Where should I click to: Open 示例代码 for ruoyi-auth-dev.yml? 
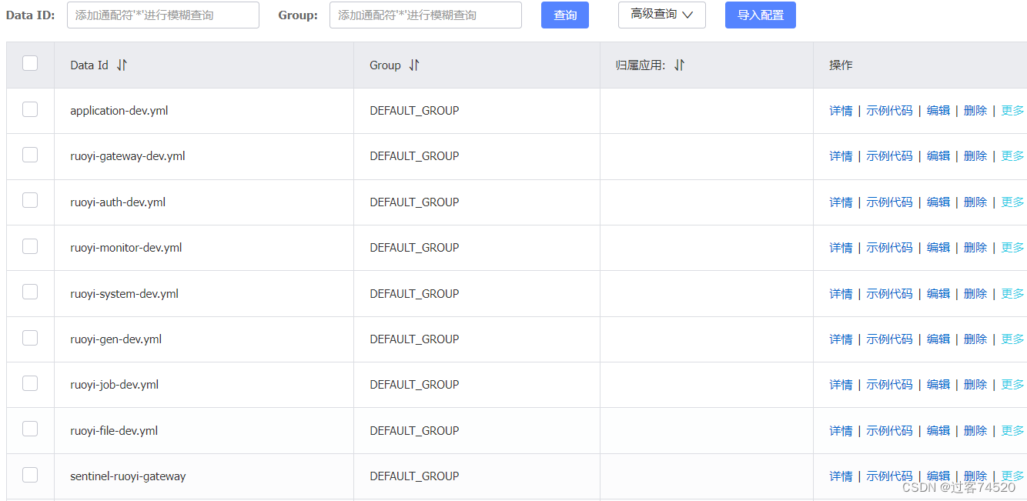point(889,202)
